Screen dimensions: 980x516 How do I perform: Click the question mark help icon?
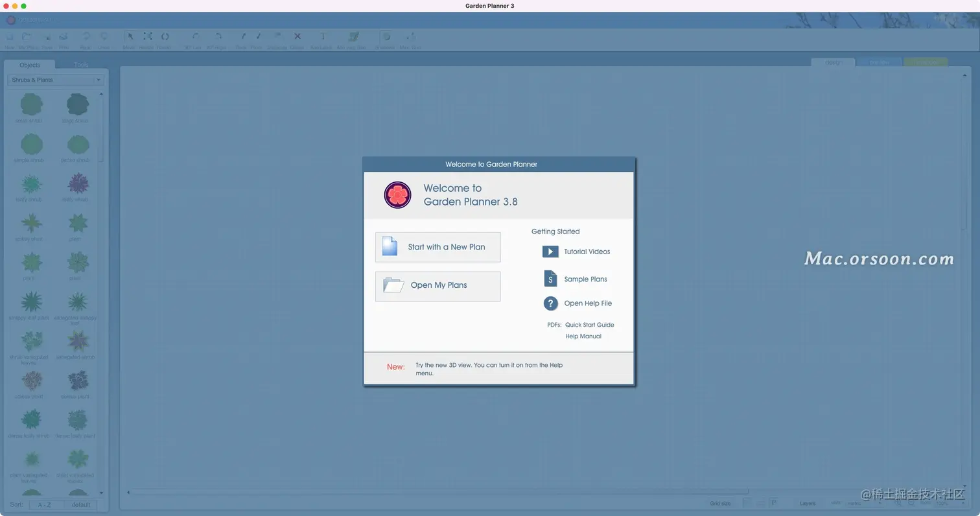[x=551, y=303]
